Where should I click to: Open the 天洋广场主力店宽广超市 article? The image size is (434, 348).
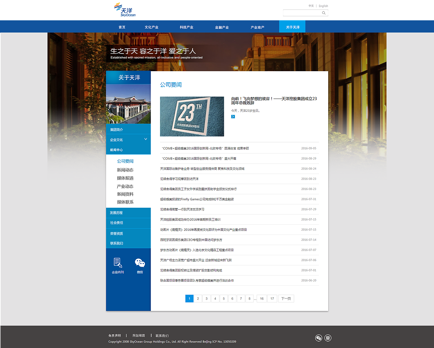(196, 260)
